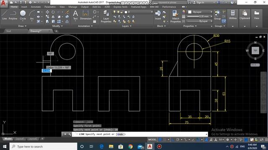The image size is (268, 150).
Task: Click the Group objects icon
Action: pos(217,15)
